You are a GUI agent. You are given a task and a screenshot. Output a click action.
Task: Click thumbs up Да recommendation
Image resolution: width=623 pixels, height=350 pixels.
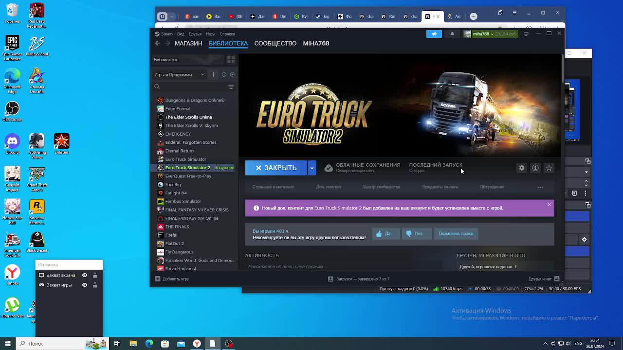384,234
